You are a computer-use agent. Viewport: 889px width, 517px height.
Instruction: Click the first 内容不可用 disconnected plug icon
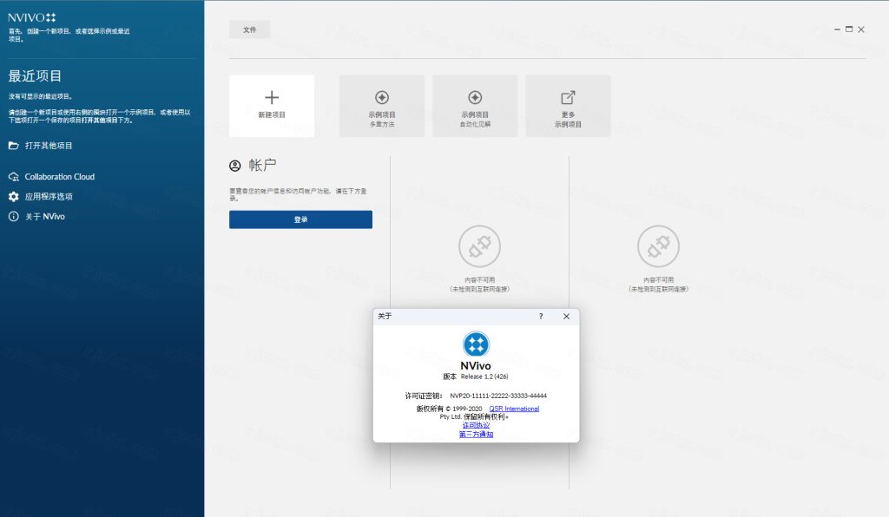pyautogui.click(x=479, y=246)
